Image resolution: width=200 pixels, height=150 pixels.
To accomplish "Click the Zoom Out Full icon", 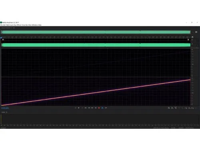I will click(182, 108).
